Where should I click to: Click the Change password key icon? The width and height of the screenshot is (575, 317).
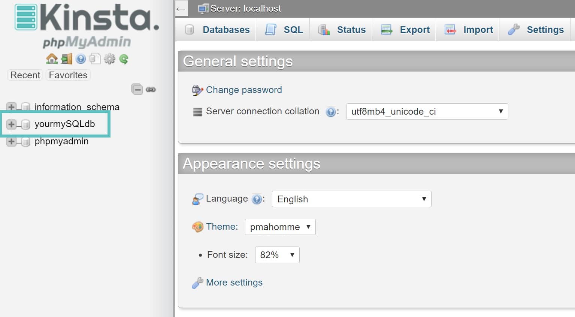(197, 90)
